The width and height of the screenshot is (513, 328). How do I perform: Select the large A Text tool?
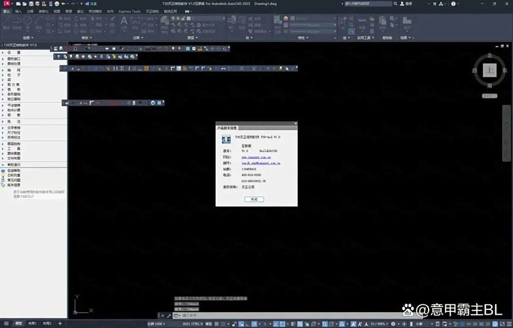click(x=124, y=21)
